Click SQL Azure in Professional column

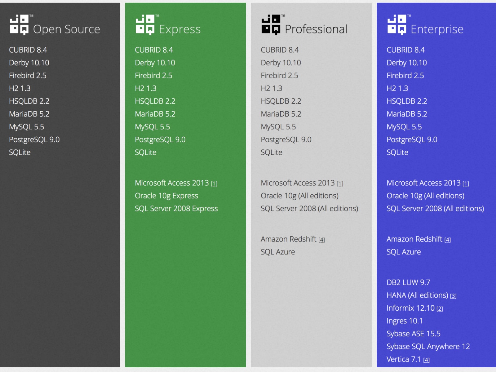278,252
